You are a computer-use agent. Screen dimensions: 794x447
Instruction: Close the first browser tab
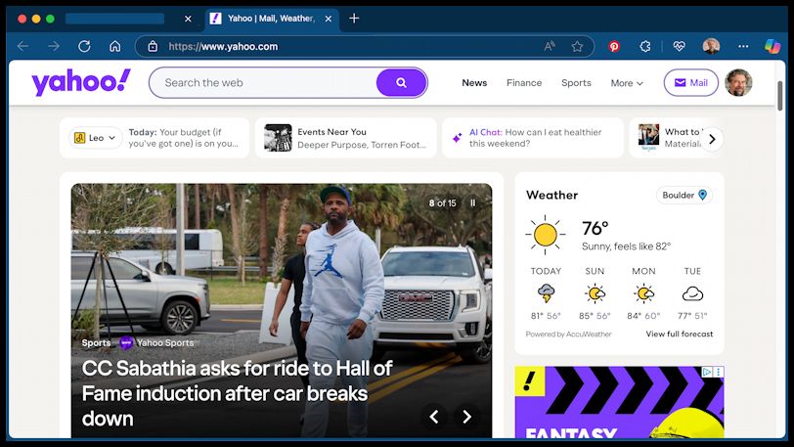(188, 19)
